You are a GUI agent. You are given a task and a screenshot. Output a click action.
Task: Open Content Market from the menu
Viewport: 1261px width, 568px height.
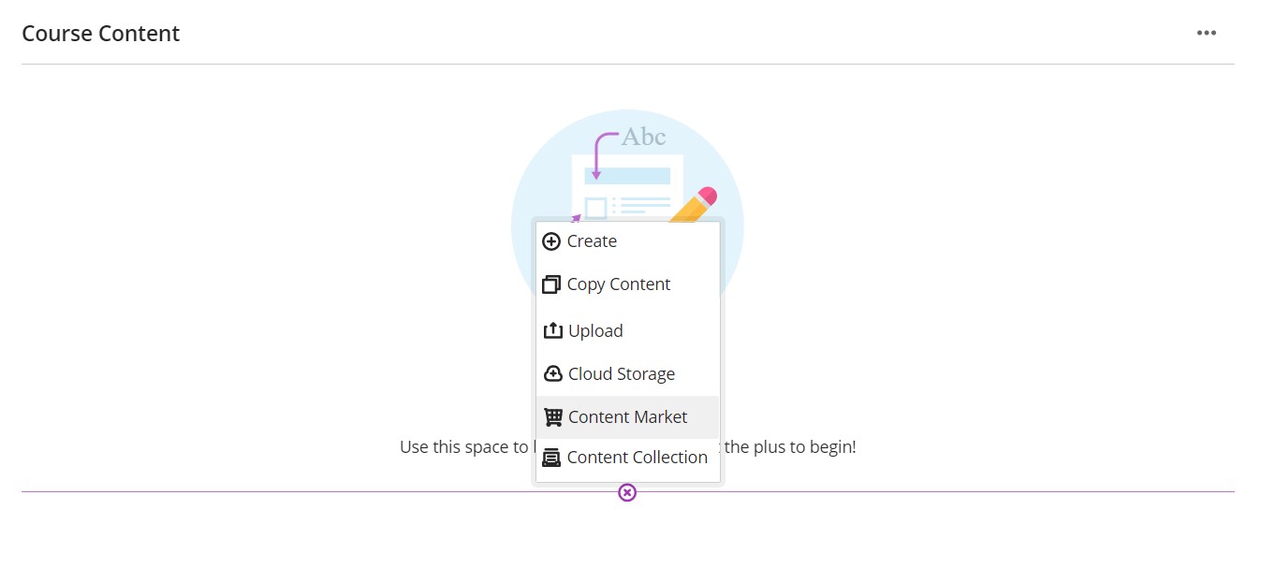point(627,417)
